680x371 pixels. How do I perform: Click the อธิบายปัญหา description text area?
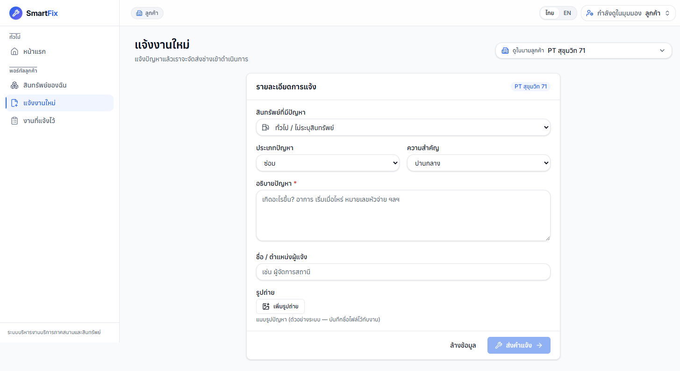point(403,216)
